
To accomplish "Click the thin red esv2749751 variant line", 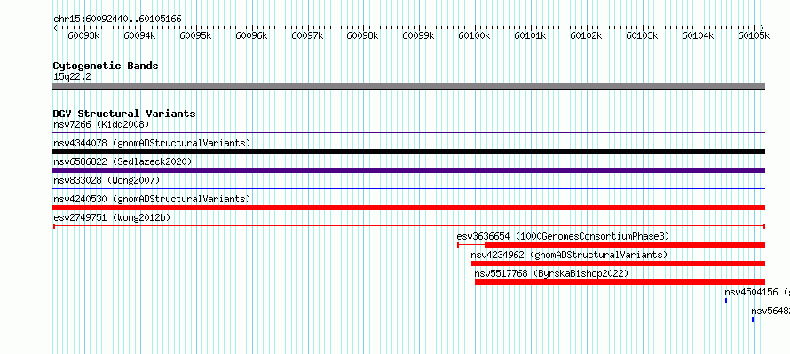I will [x=409, y=226].
